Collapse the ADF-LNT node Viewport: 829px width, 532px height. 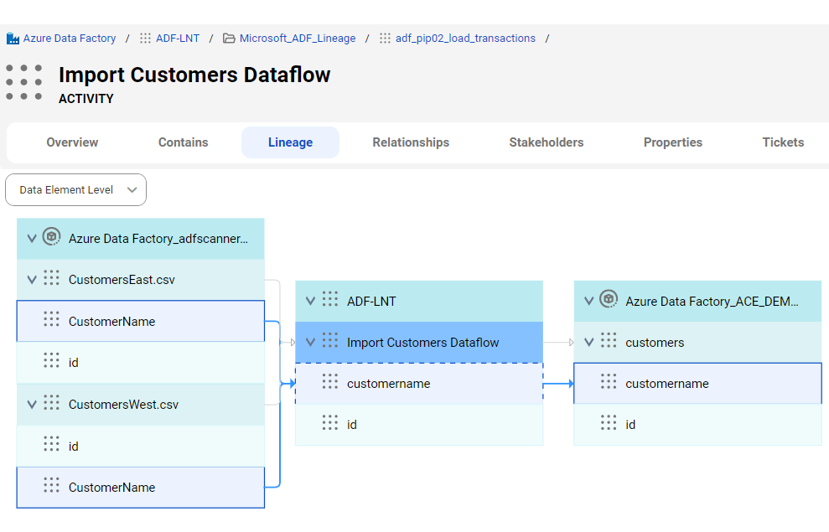click(310, 301)
